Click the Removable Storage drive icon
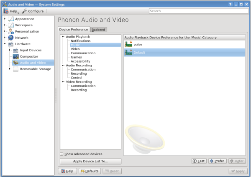 [16, 69]
